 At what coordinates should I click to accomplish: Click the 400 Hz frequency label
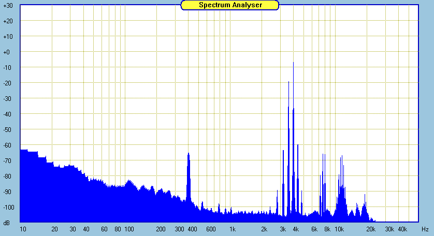pyautogui.click(x=192, y=229)
